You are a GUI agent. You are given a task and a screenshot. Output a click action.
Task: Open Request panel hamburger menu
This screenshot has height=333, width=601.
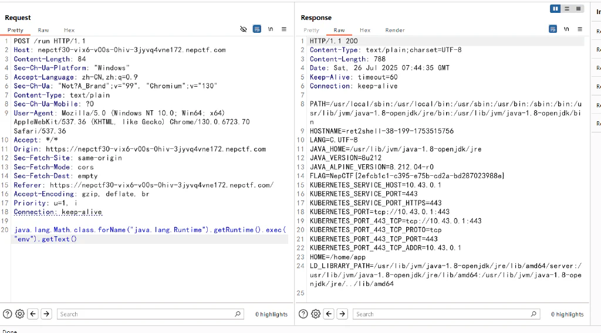284,29
